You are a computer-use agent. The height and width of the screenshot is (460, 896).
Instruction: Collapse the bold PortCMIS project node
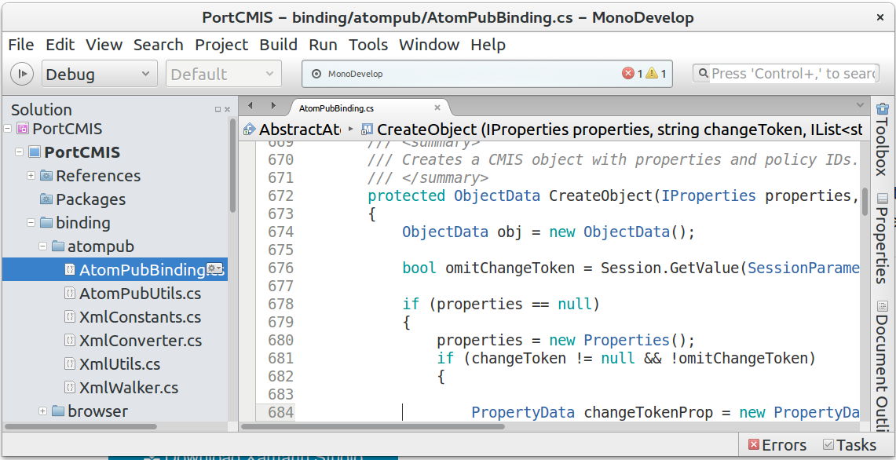point(20,152)
